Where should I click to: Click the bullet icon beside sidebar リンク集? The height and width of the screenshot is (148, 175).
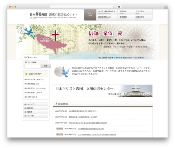pos(25,116)
